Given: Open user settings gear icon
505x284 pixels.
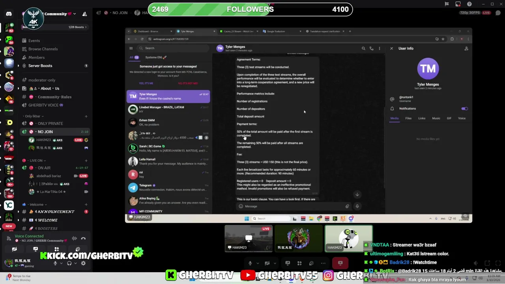Looking at the screenshot, I should coord(83,263).
